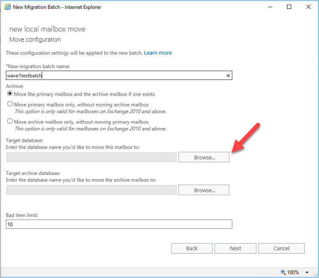Image resolution: width=319 pixels, height=278 pixels.
Task: Focus the Bad item limit field
Action: [x=119, y=225]
